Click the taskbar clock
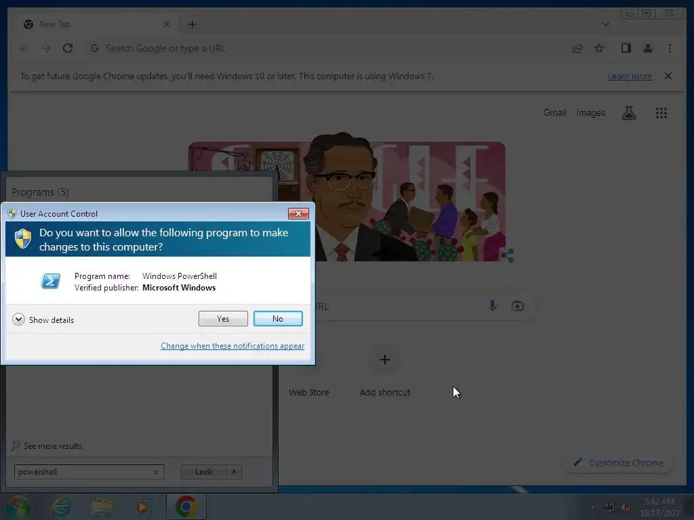The width and height of the screenshot is (694, 520). pyautogui.click(x=659, y=506)
